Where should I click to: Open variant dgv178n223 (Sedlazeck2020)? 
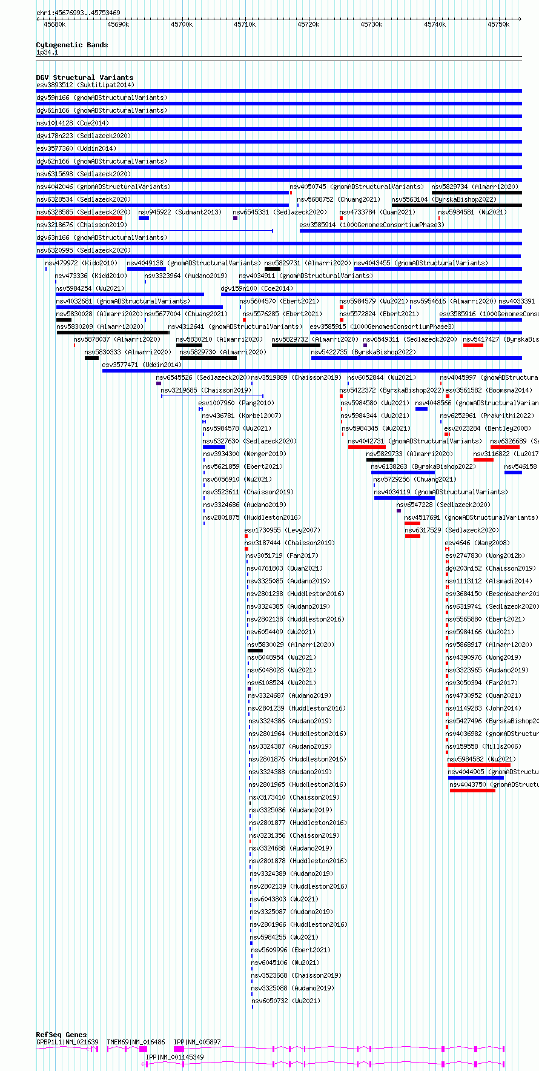84,136
